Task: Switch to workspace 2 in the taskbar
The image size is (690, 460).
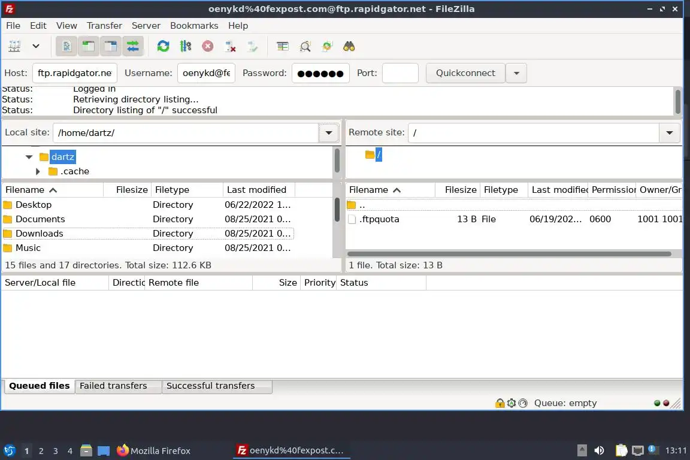Action: point(41,451)
